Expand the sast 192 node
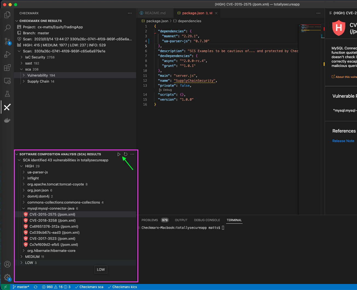 tap(21, 63)
